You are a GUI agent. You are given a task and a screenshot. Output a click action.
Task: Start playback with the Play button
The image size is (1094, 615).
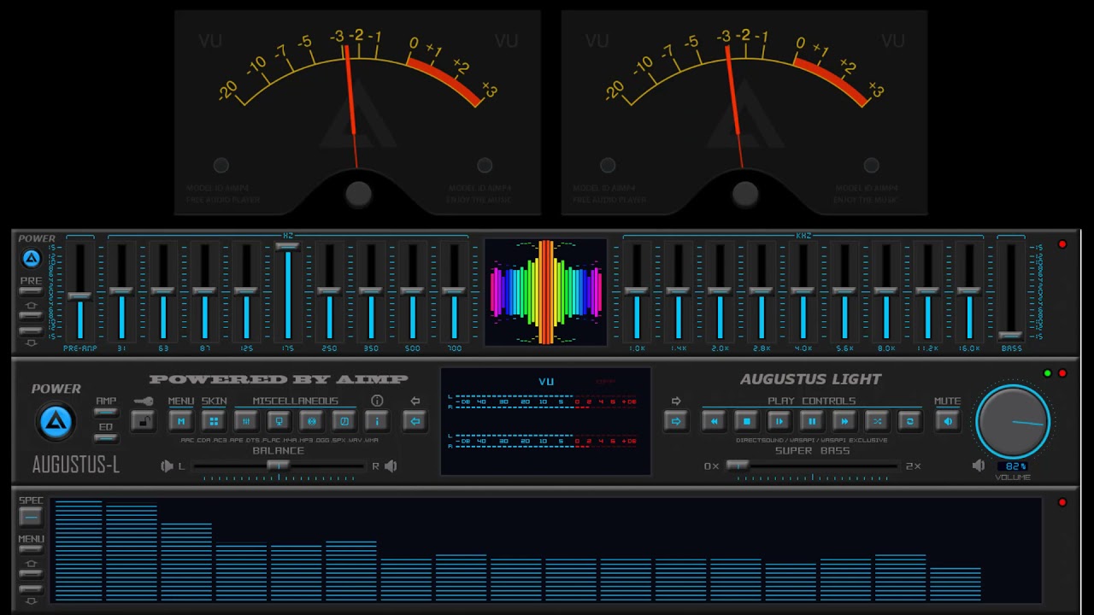(x=779, y=421)
